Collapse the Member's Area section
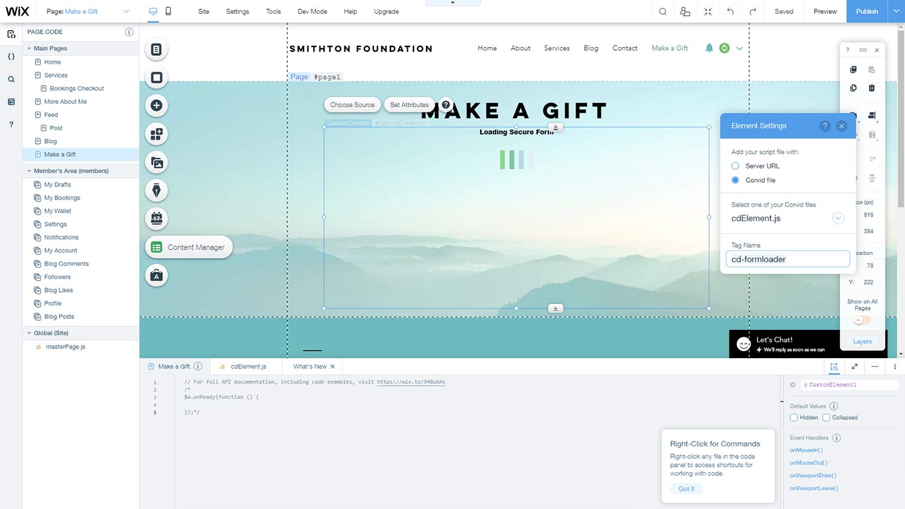The width and height of the screenshot is (905, 509). click(x=29, y=171)
